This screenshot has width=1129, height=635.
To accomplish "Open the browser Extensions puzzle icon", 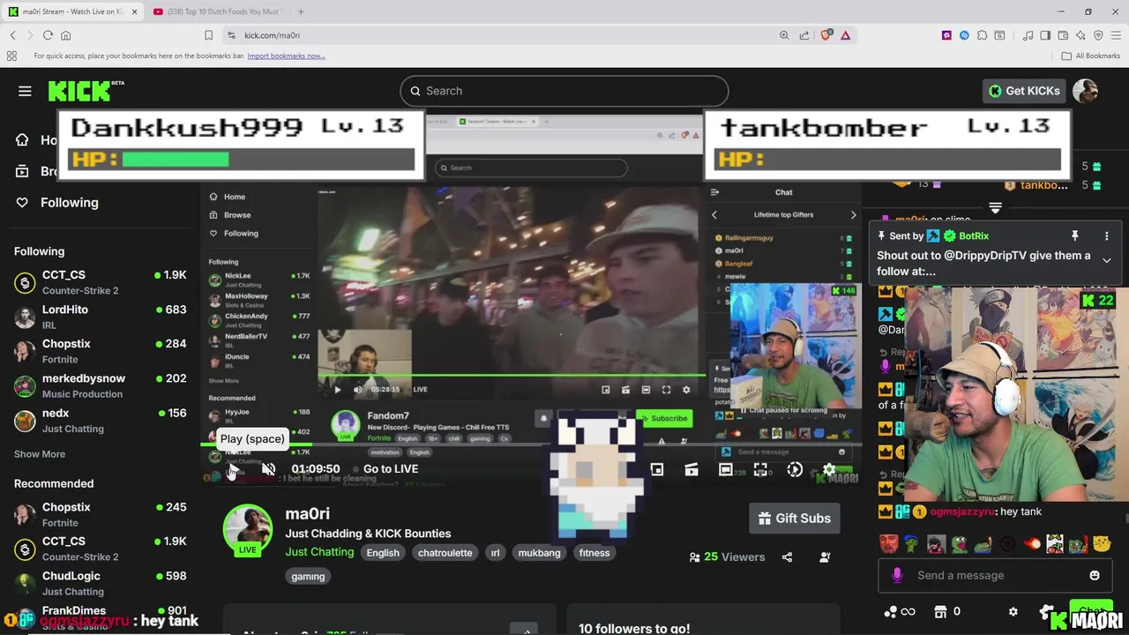I will 982,35.
